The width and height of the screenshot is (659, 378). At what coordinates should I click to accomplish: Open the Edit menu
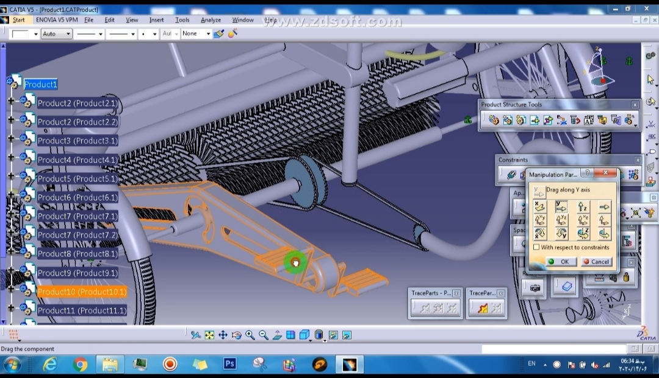[109, 19]
